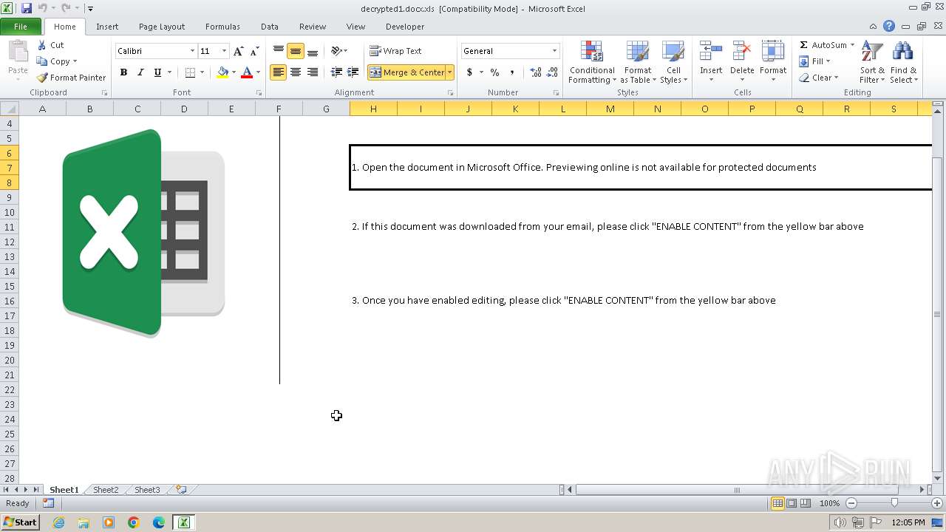Image resolution: width=946 pixels, height=532 pixels.
Task: Switch to Sheet3 worksheet tab
Action: tap(146, 490)
